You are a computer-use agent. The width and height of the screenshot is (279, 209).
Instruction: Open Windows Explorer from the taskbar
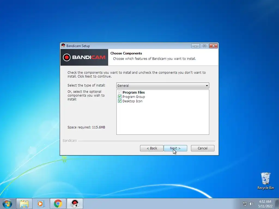(24, 204)
